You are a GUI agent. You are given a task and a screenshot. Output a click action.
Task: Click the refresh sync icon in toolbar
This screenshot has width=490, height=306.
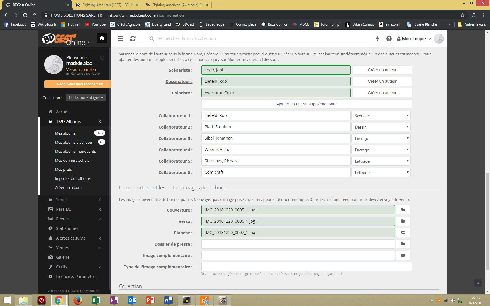click(133, 38)
